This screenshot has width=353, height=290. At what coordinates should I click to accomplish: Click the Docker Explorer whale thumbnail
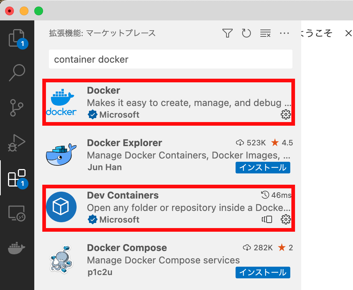tap(61, 154)
